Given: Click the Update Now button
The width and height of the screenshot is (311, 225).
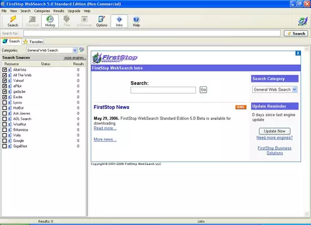Looking at the screenshot, I should (x=275, y=131).
